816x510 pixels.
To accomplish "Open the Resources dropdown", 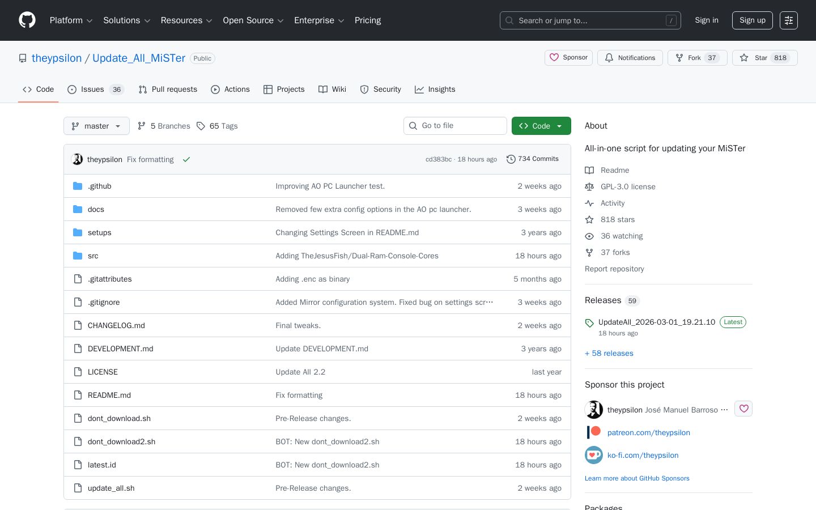I will tap(186, 20).
